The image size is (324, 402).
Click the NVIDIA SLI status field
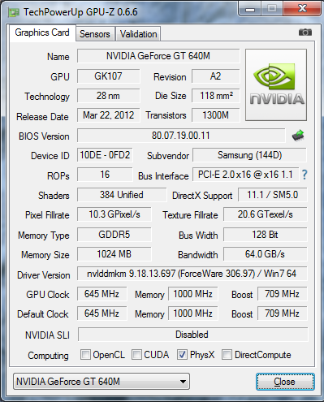click(192, 335)
